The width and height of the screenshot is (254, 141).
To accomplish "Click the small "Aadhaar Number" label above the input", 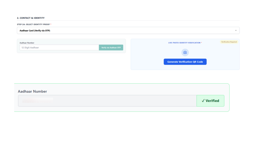I will pyautogui.click(x=27, y=43).
